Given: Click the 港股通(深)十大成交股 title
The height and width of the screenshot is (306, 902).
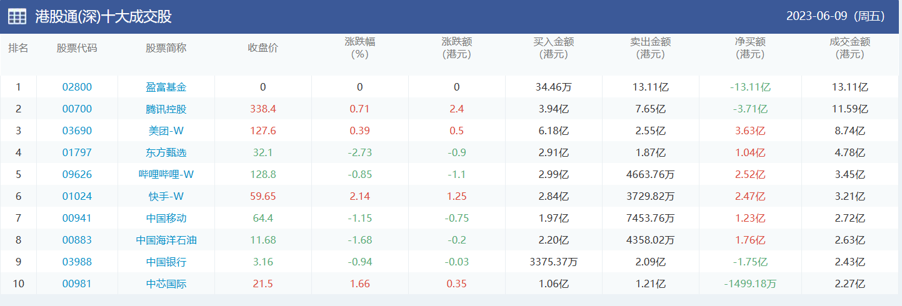Looking at the screenshot, I should [x=103, y=17].
